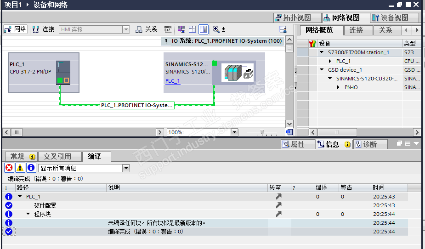Click the network view vertical scrollbar down arrow

(x=289, y=124)
